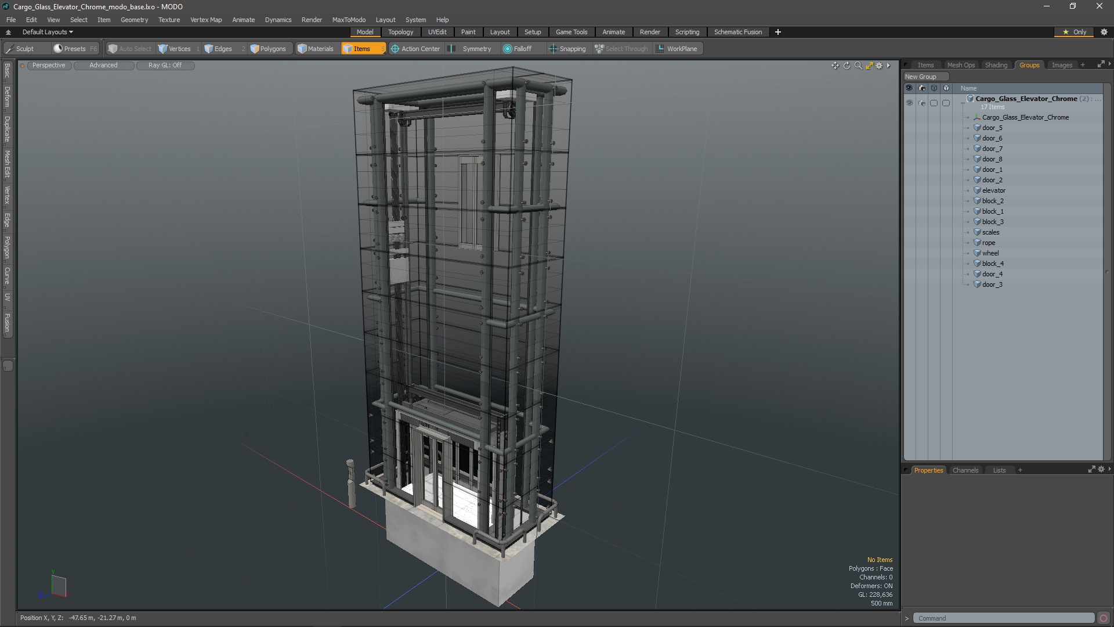The image size is (1114, 627).
Task: Open the Default Layouts dropdown
Action: (46, 31)
